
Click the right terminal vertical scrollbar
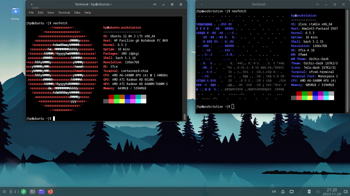tap(348, 60)
